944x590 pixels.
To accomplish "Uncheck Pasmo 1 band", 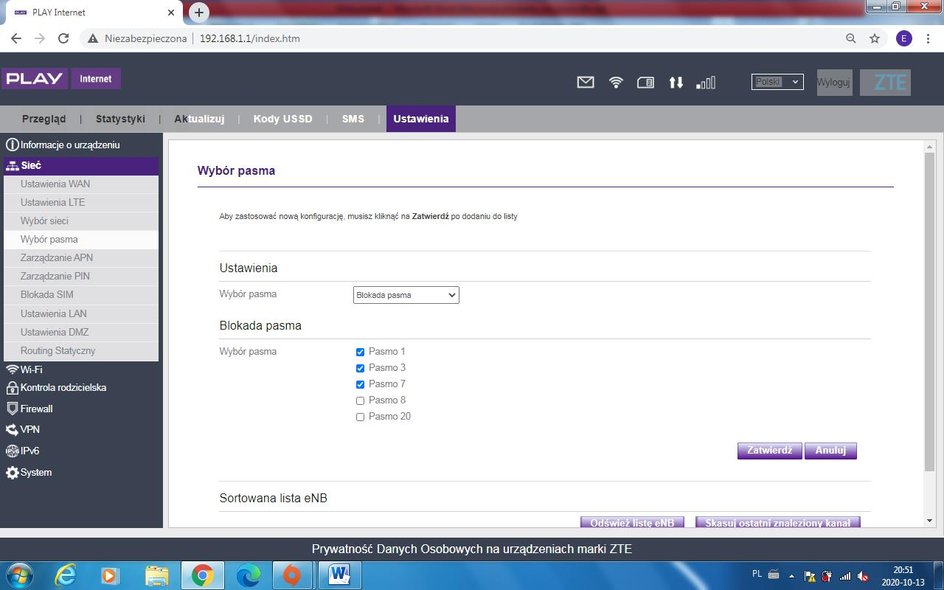I will coord(360,352).
